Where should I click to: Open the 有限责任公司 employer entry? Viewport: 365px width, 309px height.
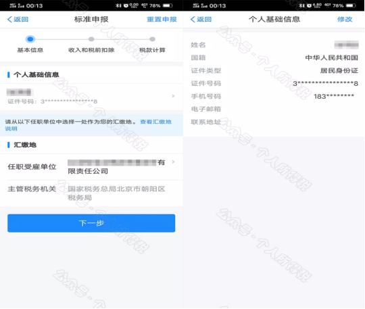pos(116,167)
